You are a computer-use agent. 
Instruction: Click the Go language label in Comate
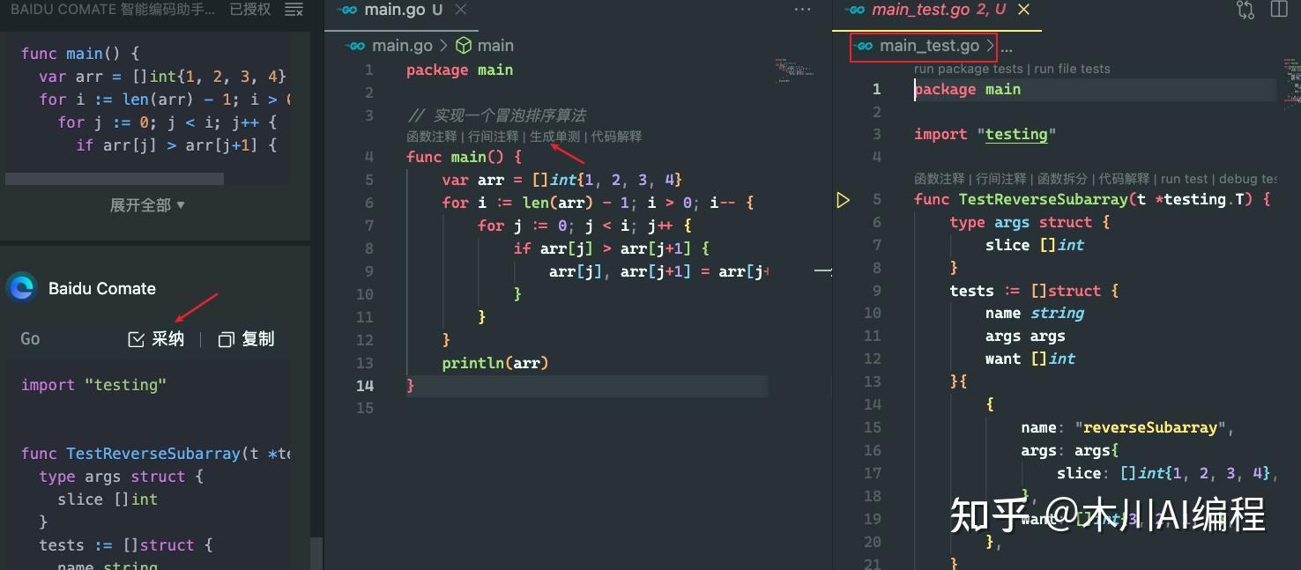pos(30,339)
